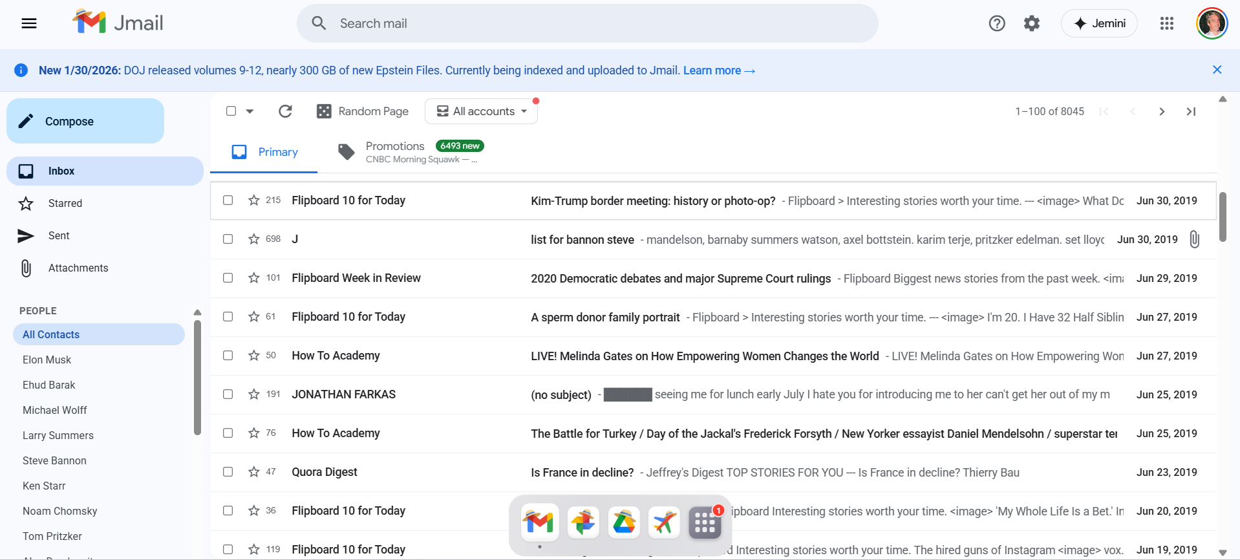Check the Quora Digest email checkbox

(x=228, y=472)
